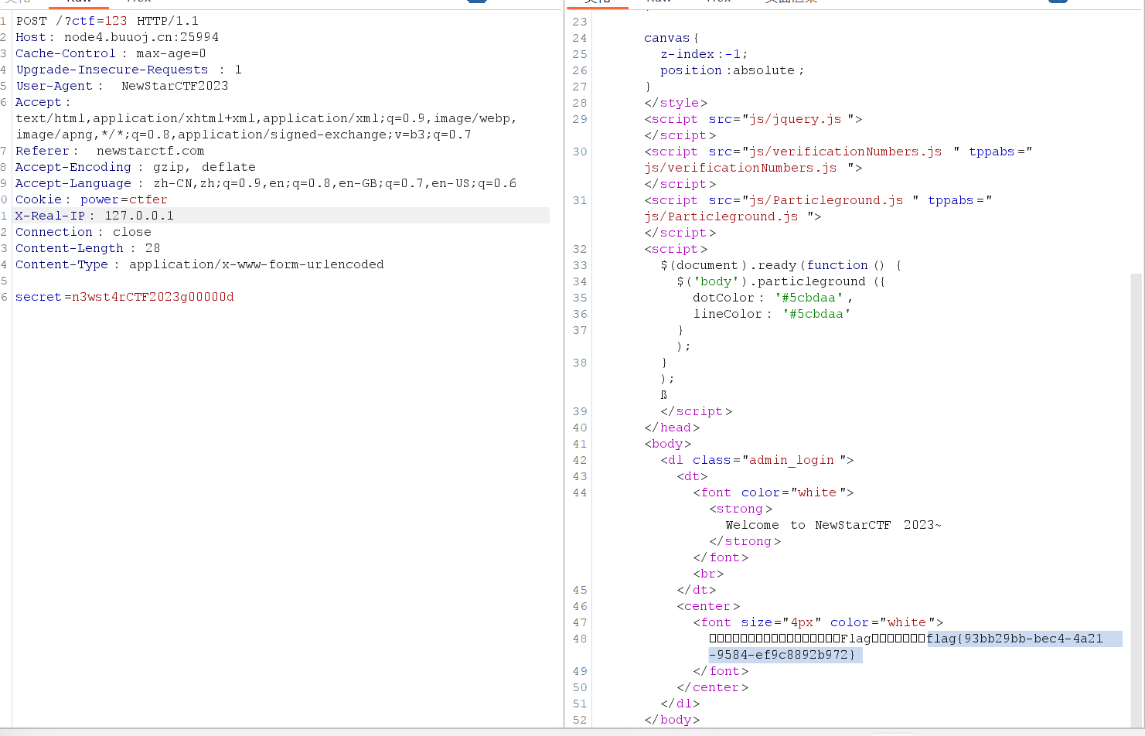Click the highlighted flag{93bb29bb-bec4-4a21 text

[1015, 639]
